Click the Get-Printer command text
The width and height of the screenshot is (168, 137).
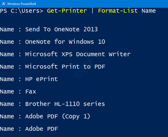(x=67, y=11)
